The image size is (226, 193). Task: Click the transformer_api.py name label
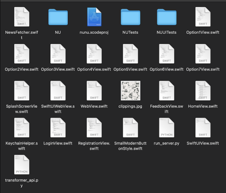click(22, 183)
